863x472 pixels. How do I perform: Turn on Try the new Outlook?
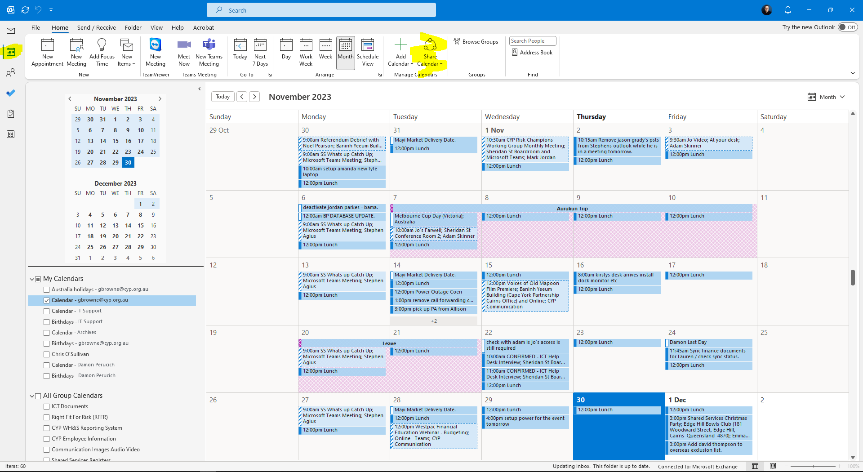(x=847, y=27)
